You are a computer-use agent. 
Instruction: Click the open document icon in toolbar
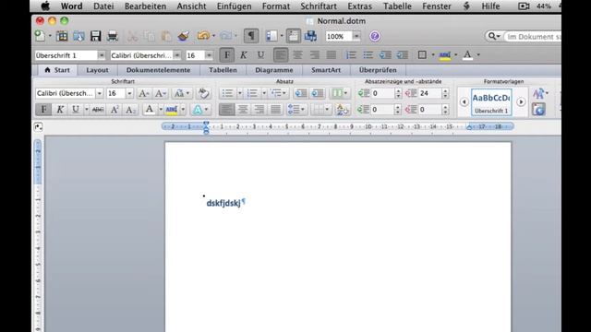(78, 36)
